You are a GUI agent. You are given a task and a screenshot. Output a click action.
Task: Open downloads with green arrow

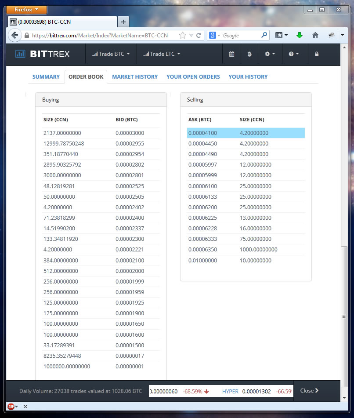(x=300, y=35)
